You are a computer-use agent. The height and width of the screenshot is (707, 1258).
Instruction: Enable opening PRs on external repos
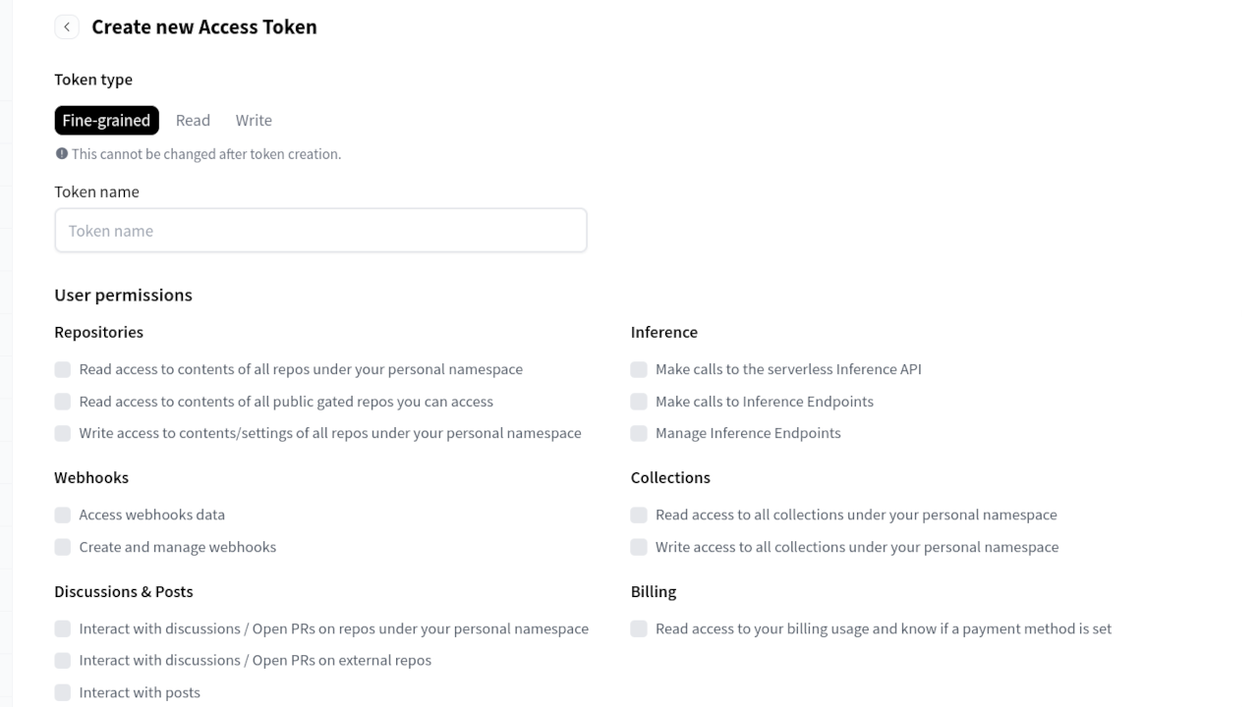(63, 660)
